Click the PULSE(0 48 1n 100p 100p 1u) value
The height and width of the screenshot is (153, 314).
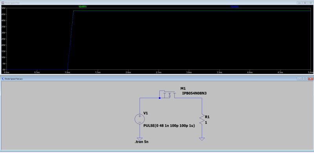[x=170, y=126]
